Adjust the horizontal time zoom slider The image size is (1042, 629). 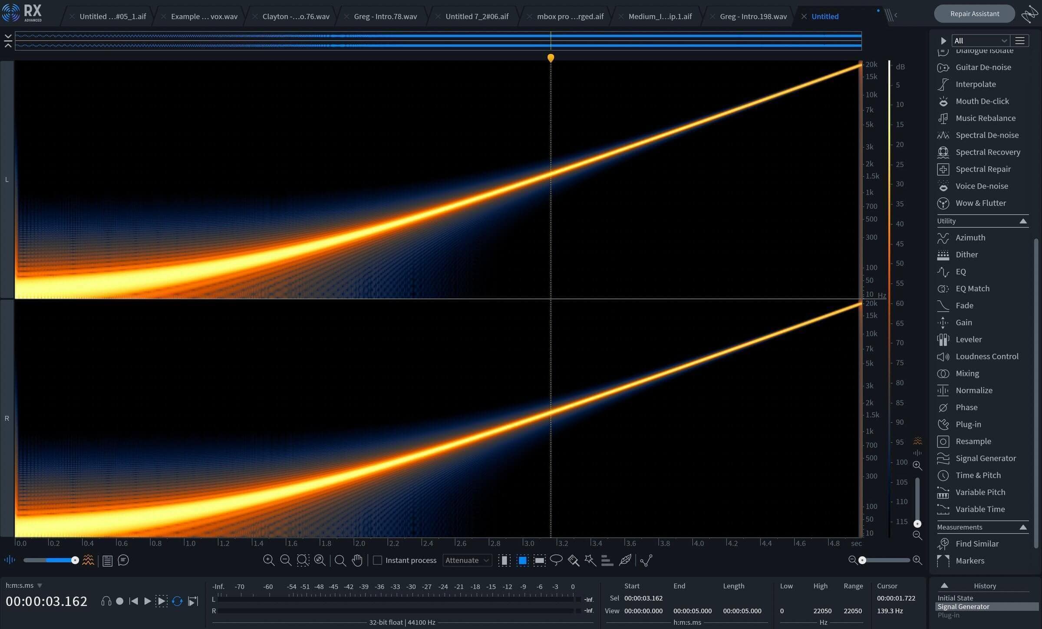coord(885,560)
